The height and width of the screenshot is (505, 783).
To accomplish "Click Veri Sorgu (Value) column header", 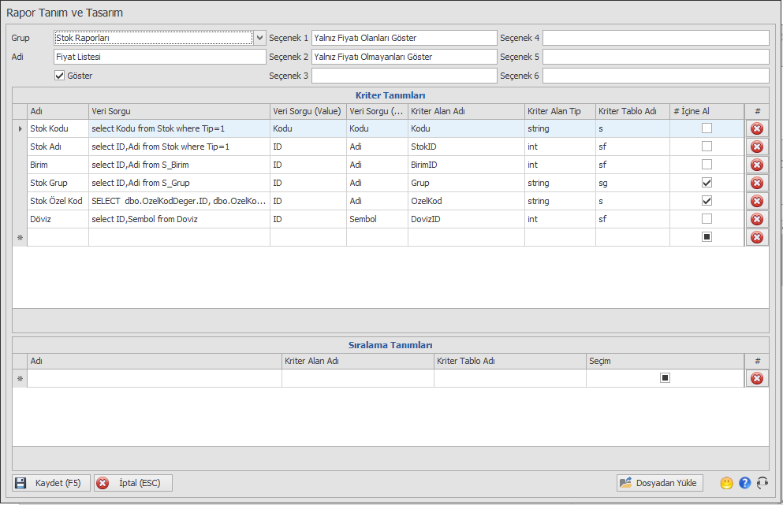I will pyautogui.click(x=308, y=111).
